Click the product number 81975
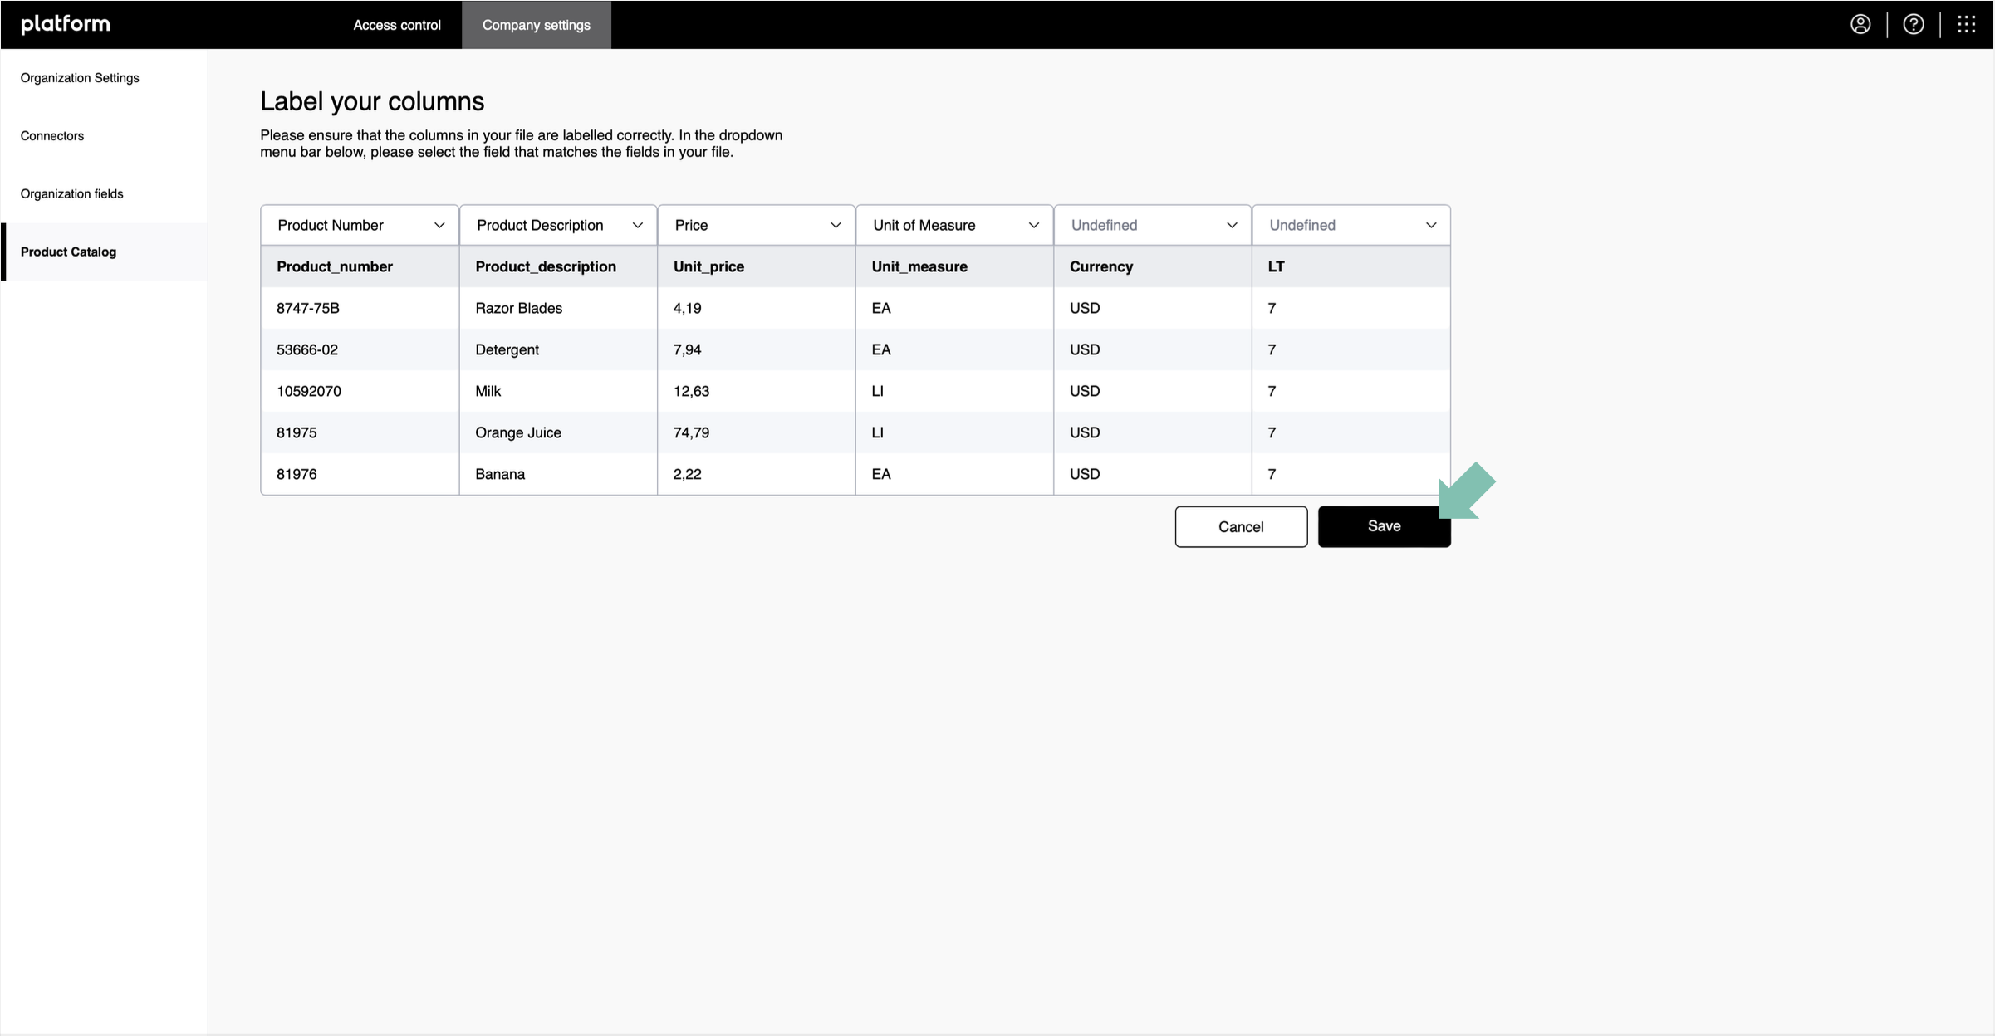The image size is (1995, 1036). coord(297,432)
